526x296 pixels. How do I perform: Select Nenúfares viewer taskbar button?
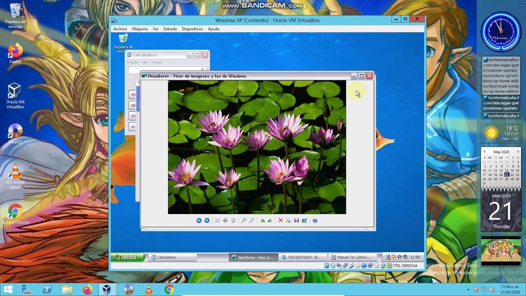[254, 257]
